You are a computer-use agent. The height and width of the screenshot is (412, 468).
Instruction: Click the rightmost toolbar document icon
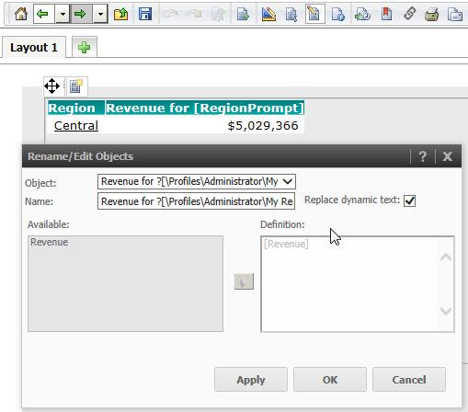pyautogui.click(x=455, y=14)
